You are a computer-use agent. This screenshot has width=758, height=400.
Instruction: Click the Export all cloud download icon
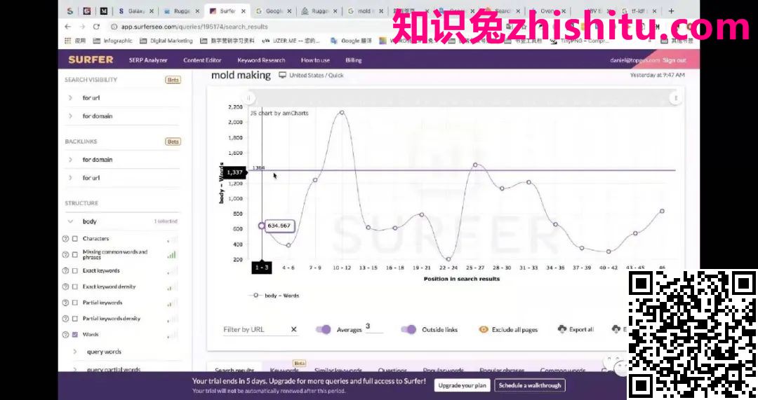click(561, 329)
